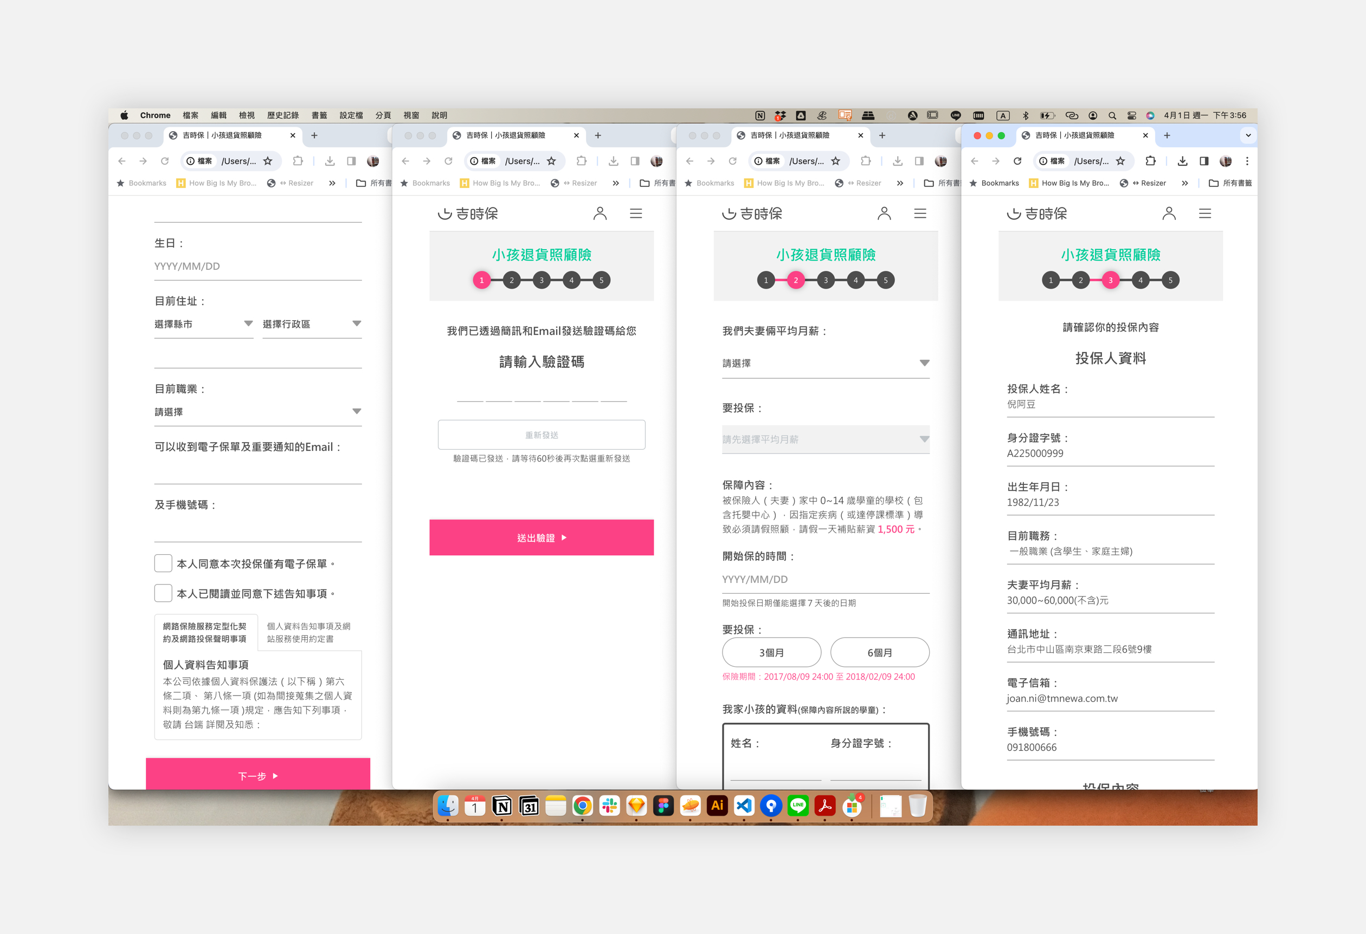
Task: Launch Notion from the Dock
Action: tap(502, 806)
